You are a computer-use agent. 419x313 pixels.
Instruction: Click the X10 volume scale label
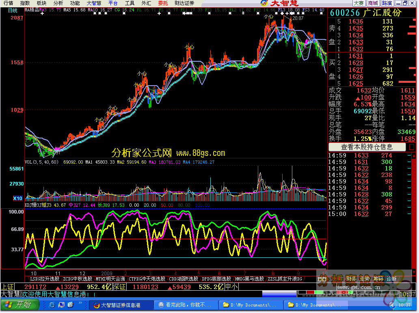[17, 198]
